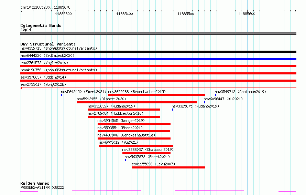Image resolution: width=306 pixels, height=195 pixels.
Task: Click nsv5593551 (Ebert2021) label
Action: (x=120, y=128)
